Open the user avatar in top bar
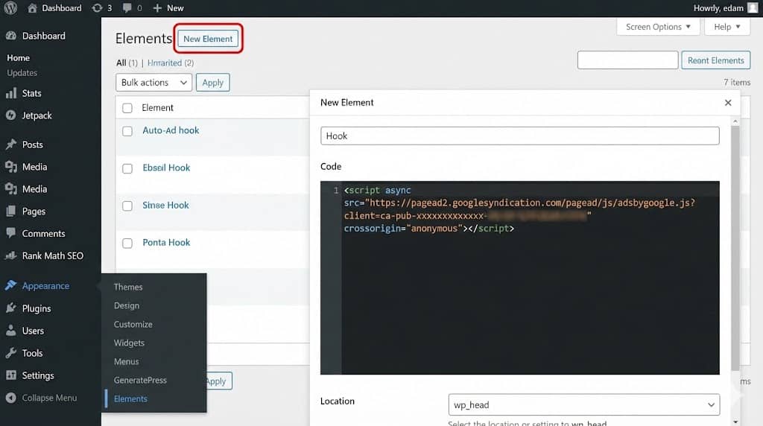This screenshot has width=763, height=426. pos(753,7)
